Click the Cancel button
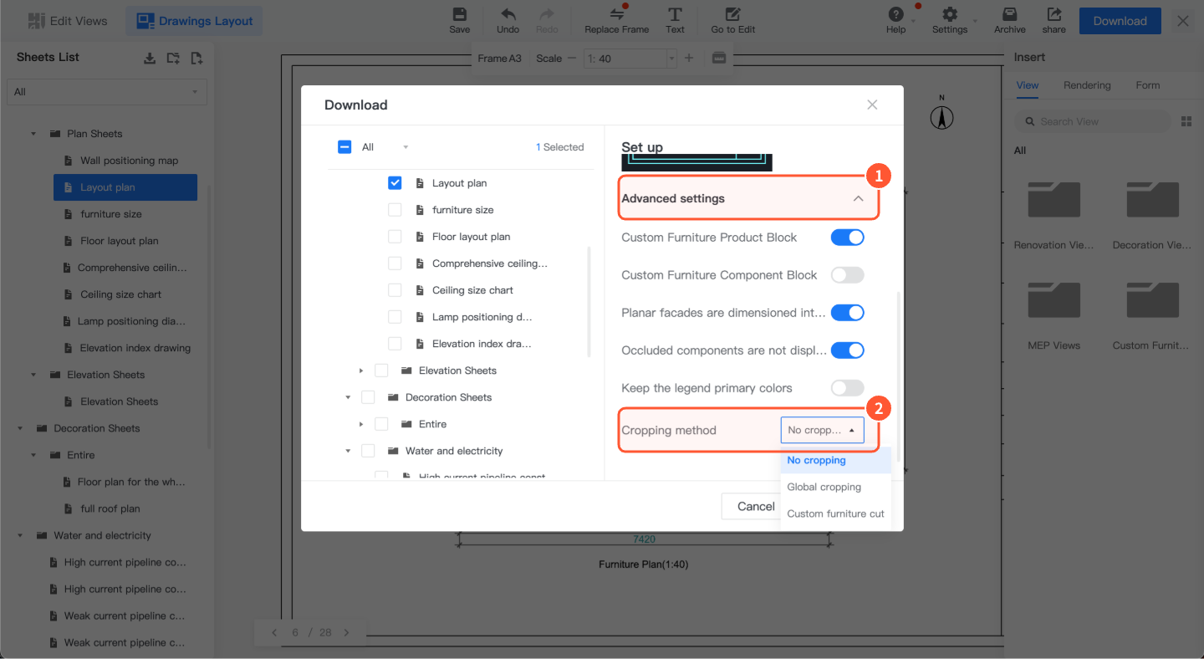1204x659 pixels. click(x=755, y=506)
